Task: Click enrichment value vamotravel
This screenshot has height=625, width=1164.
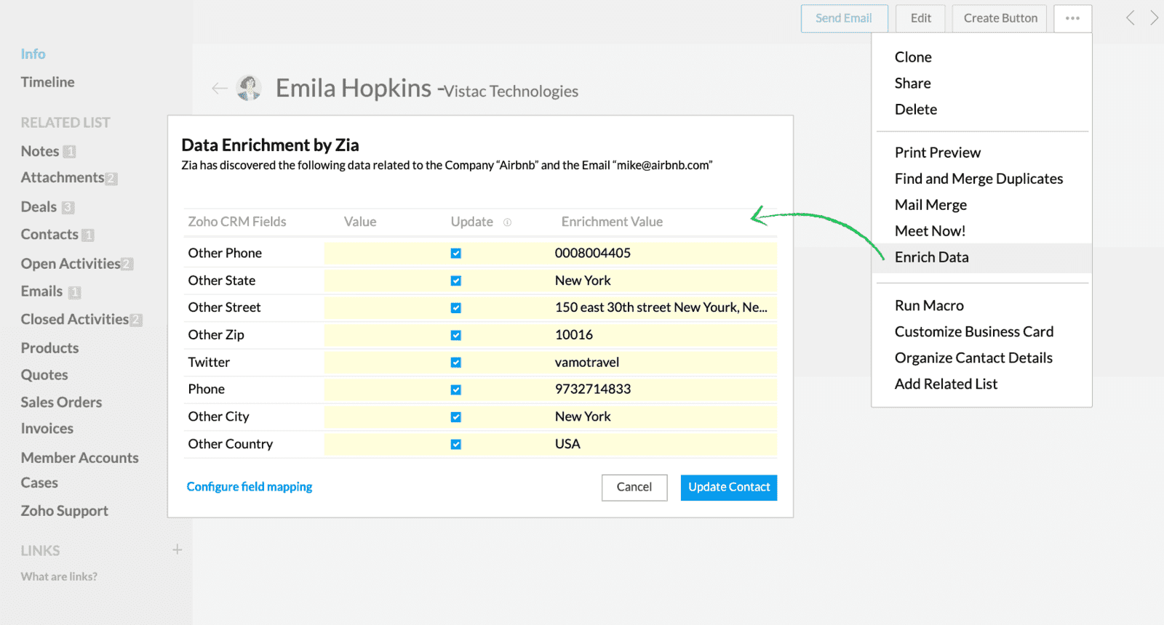Action: click(587, 362)
